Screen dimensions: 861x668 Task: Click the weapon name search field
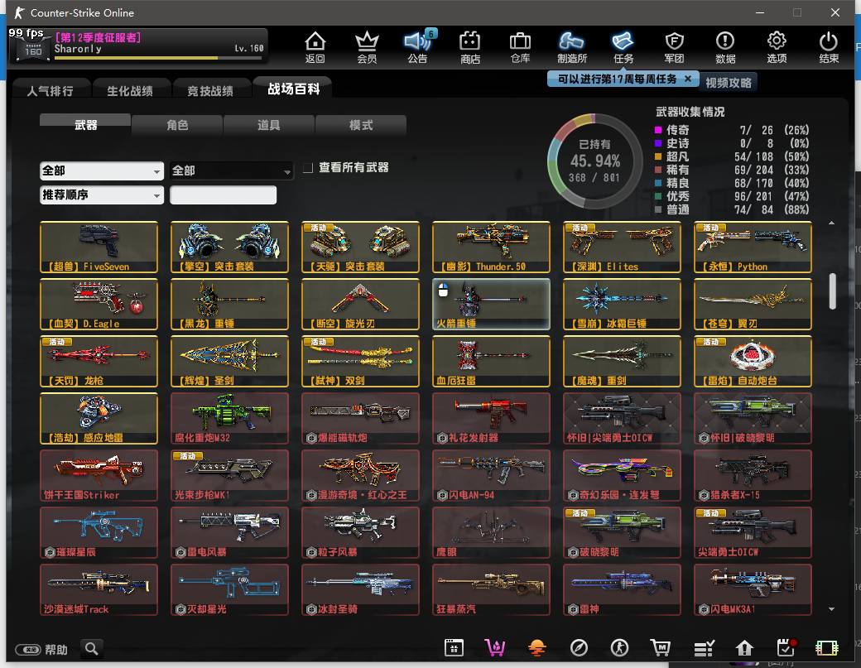[223, 195]
